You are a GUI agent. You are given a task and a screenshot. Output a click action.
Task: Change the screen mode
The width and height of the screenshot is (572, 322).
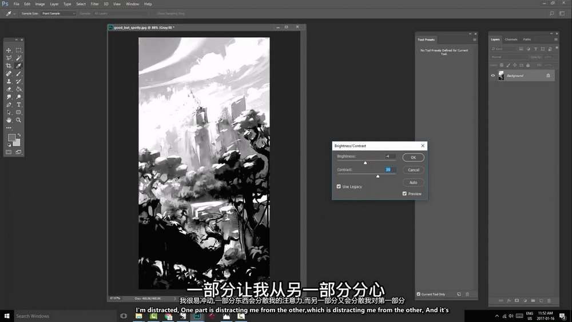(19, 152)
